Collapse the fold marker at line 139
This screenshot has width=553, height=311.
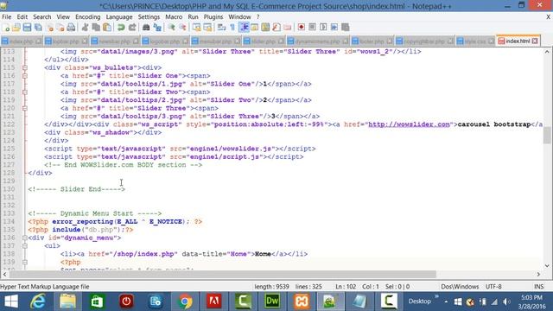25,262
